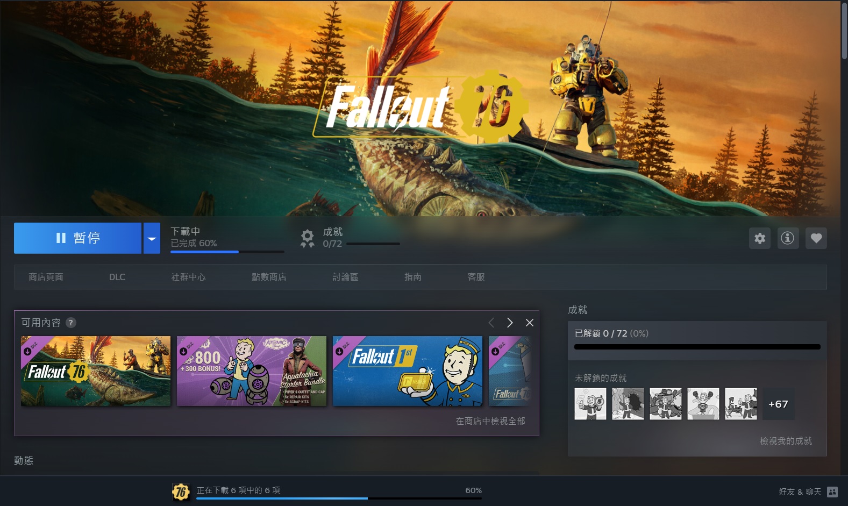
Task: Go to next available content item
Action: (x=510, y=323)
